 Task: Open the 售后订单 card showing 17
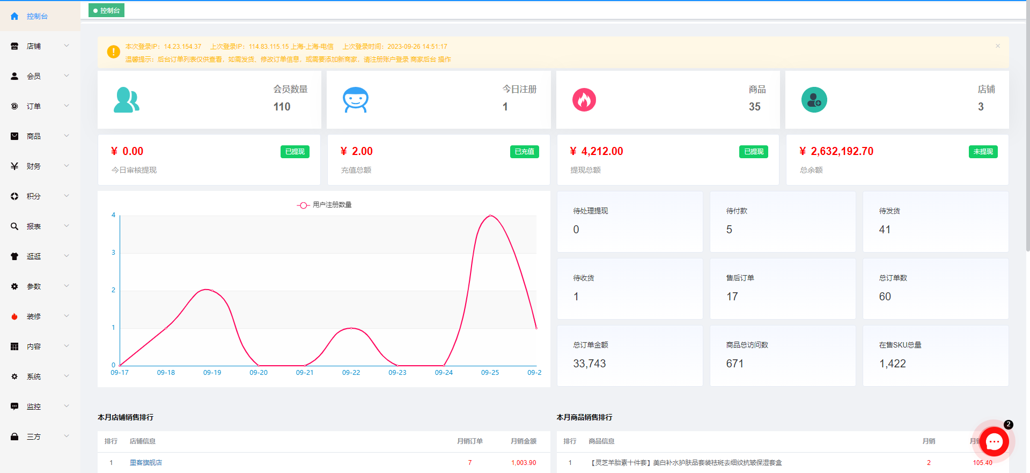(783, 289)
